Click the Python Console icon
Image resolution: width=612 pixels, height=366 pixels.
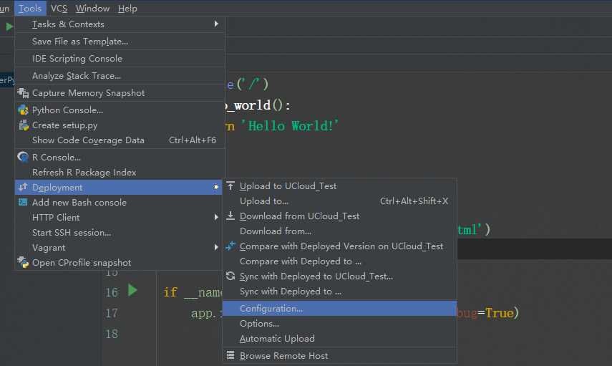pyautogui.click(x=23, y=110)
